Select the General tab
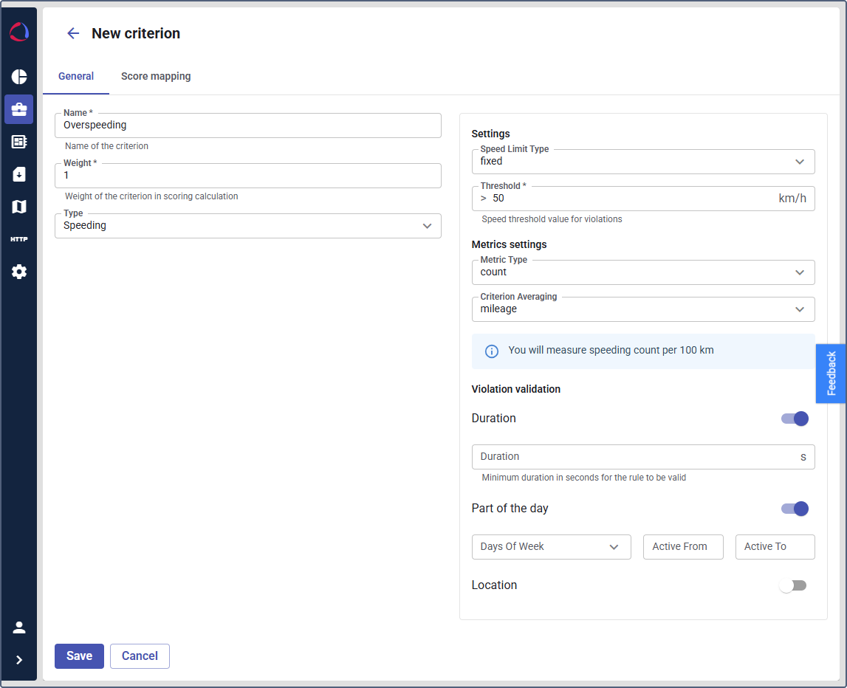This screenshot has height=688, width=847. 76,76
